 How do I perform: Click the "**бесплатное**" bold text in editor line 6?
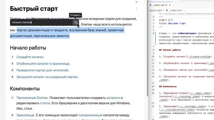pyautogui.click(x=187, y=33)
